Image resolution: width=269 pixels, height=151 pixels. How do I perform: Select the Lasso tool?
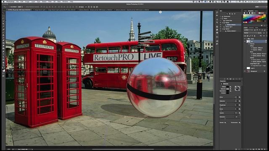[3, 18]
